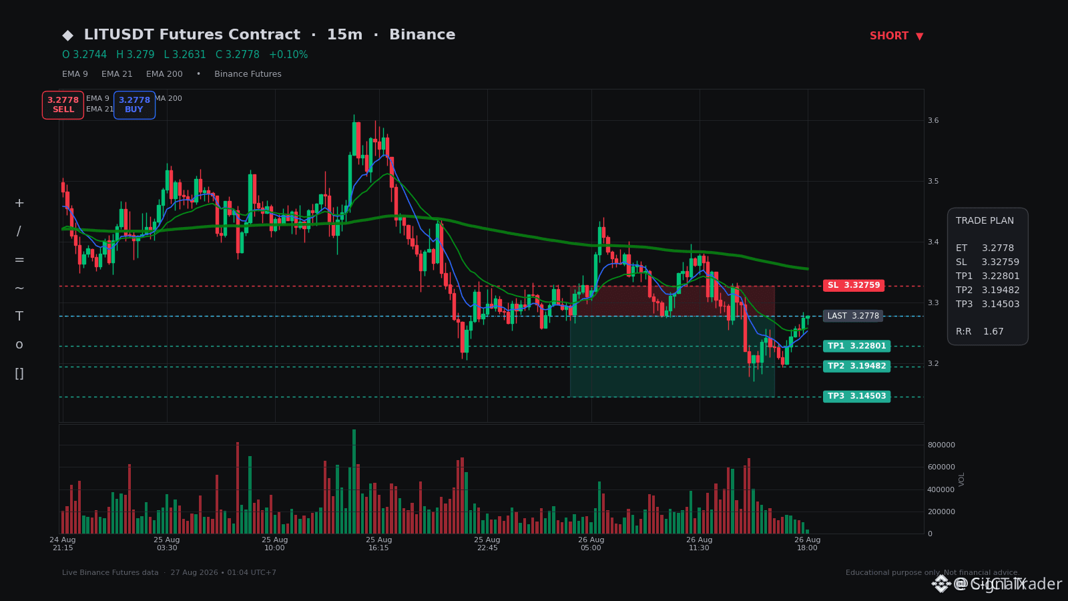This screenshot has width=1068, height=601.
Task: Click the high price H 3.279
Action: coord(136,55)
